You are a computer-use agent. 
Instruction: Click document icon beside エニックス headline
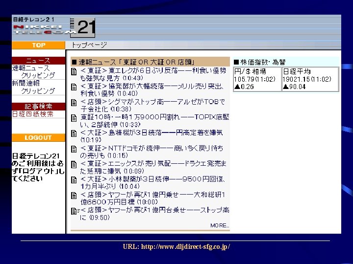click(74, 165)
